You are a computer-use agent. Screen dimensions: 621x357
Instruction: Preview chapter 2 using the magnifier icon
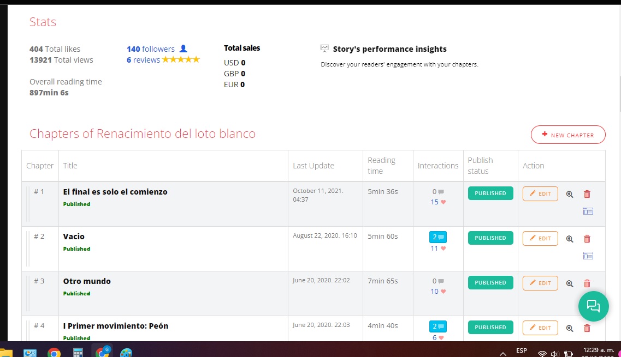point(570,239)
